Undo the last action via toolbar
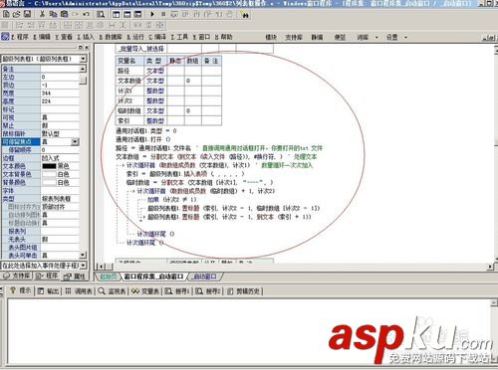Image resolution: width=498 pixels, height=370 pixels. (87, 14)
